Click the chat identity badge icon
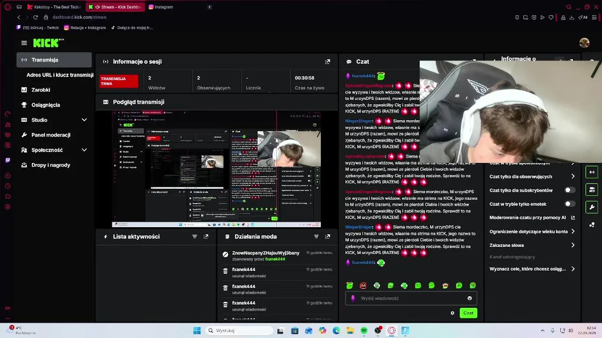Viewport: 602px width, 338px height. coord(353,298)
